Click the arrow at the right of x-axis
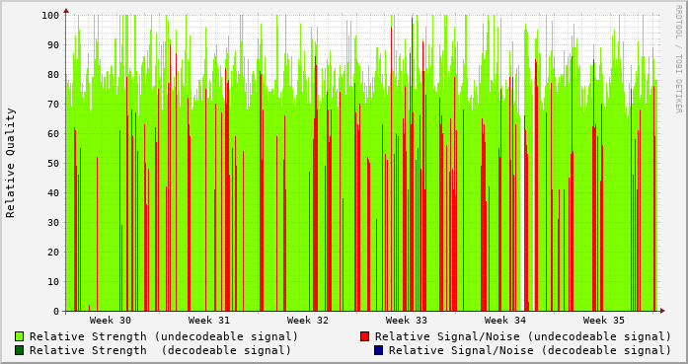 tap(662, 311)
